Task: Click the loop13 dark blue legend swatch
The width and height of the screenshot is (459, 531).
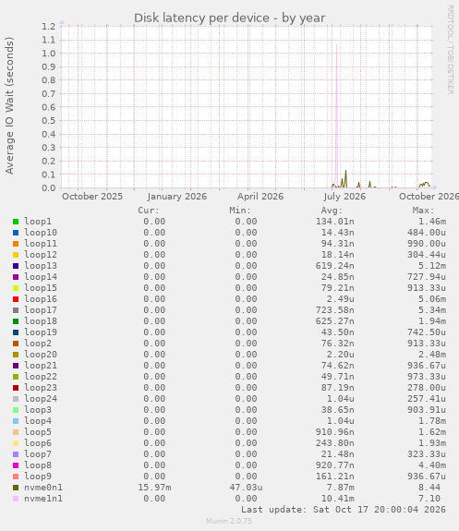Action: [x=16, y=266]
